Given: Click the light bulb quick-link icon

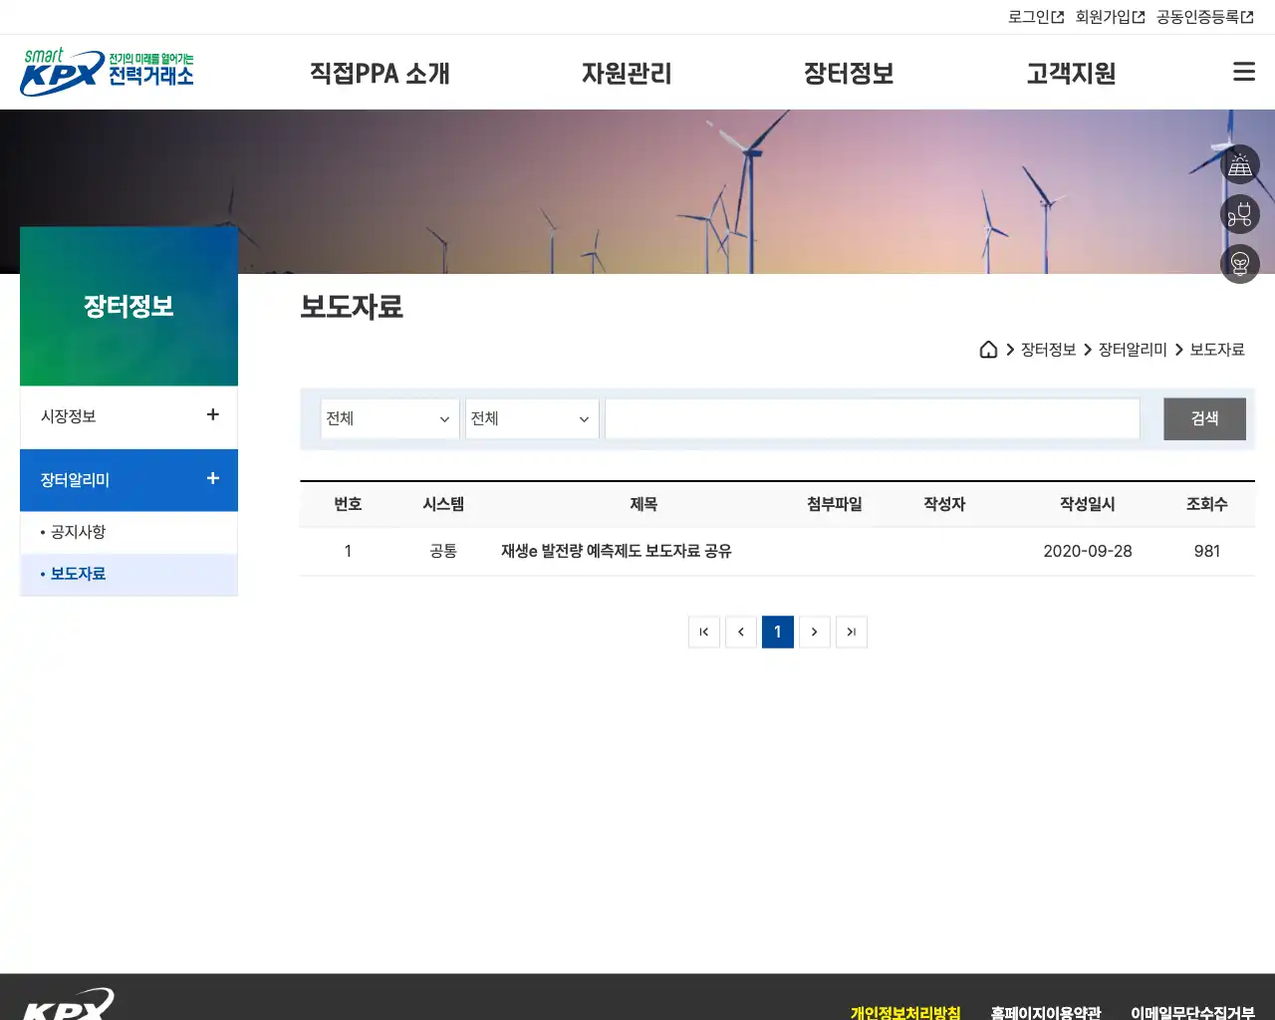Looking at the screenshot, I should pyautogui.click(x=1240, y=264).
